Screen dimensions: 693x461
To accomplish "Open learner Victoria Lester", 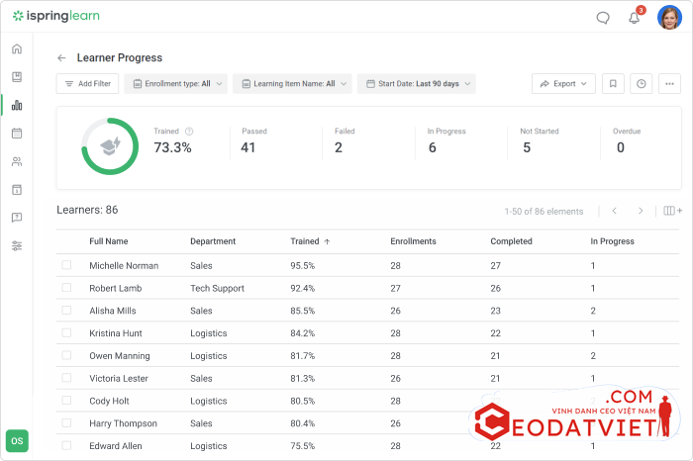I will click(x=119, y=379).
